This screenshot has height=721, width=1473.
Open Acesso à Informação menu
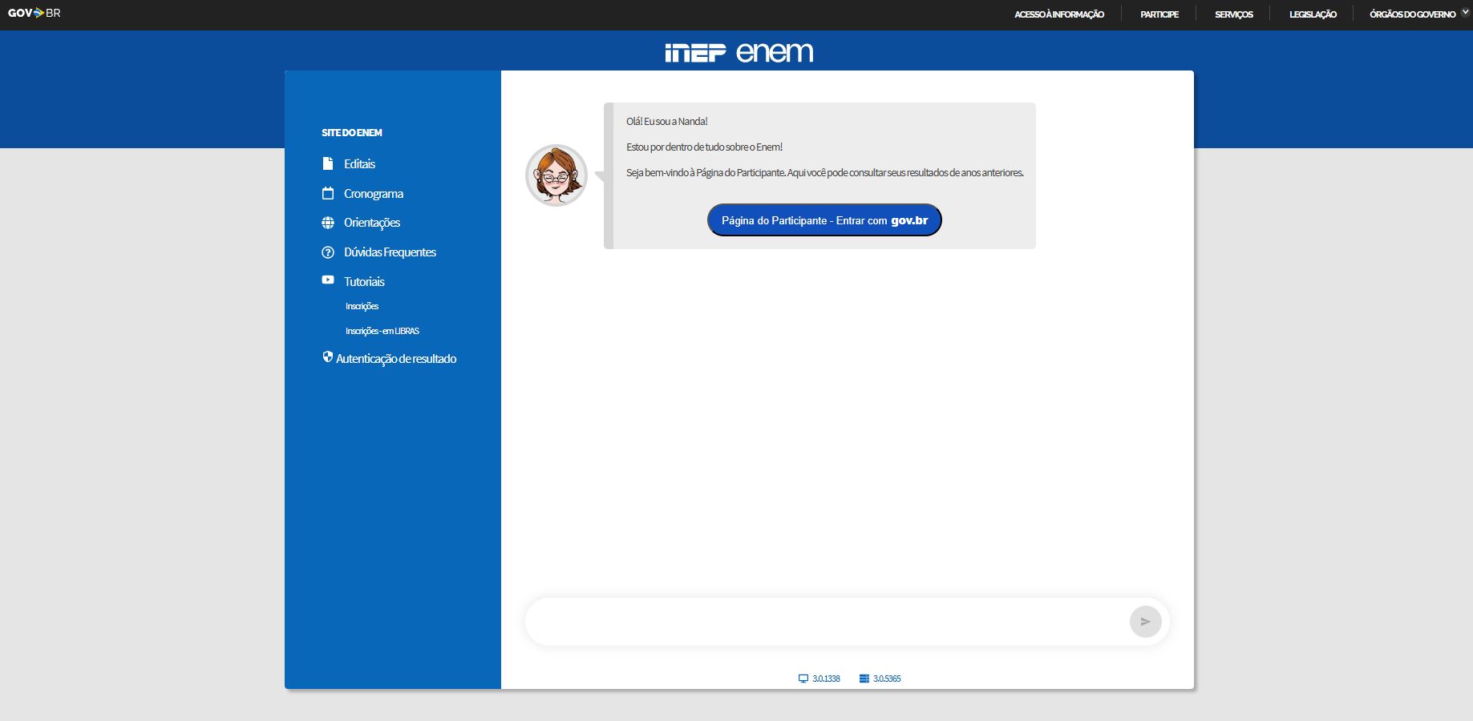(x=1059, y=14)
